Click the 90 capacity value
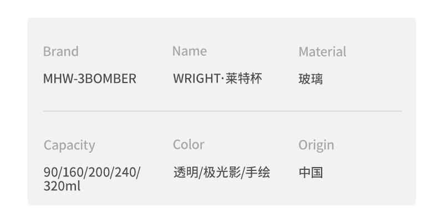Viewport: 438px width, 224px height. (50, 173)
